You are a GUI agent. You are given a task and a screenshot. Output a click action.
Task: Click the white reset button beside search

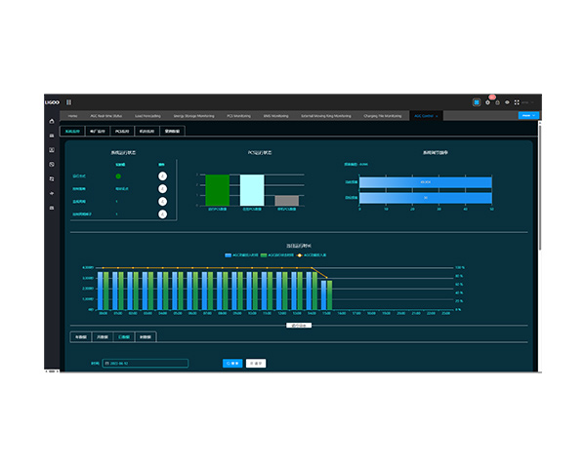[x=255, y=363]
